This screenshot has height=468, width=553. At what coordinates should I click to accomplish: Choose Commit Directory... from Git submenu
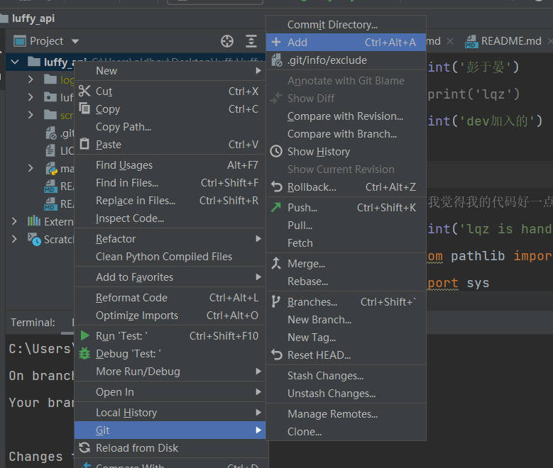332,25
